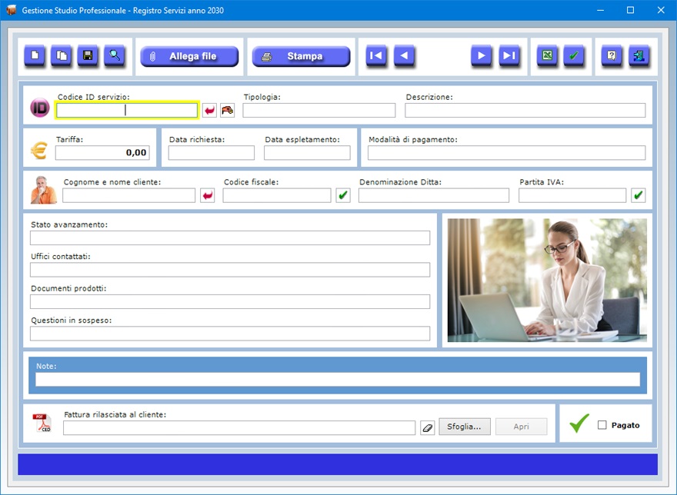Jump to last record
The height and width of the screenshot is (495, 677).
click(509, 55)
